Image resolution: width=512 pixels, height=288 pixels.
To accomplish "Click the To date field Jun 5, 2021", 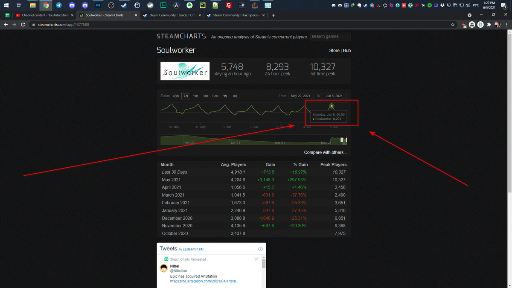I will (x=334, y=96).
